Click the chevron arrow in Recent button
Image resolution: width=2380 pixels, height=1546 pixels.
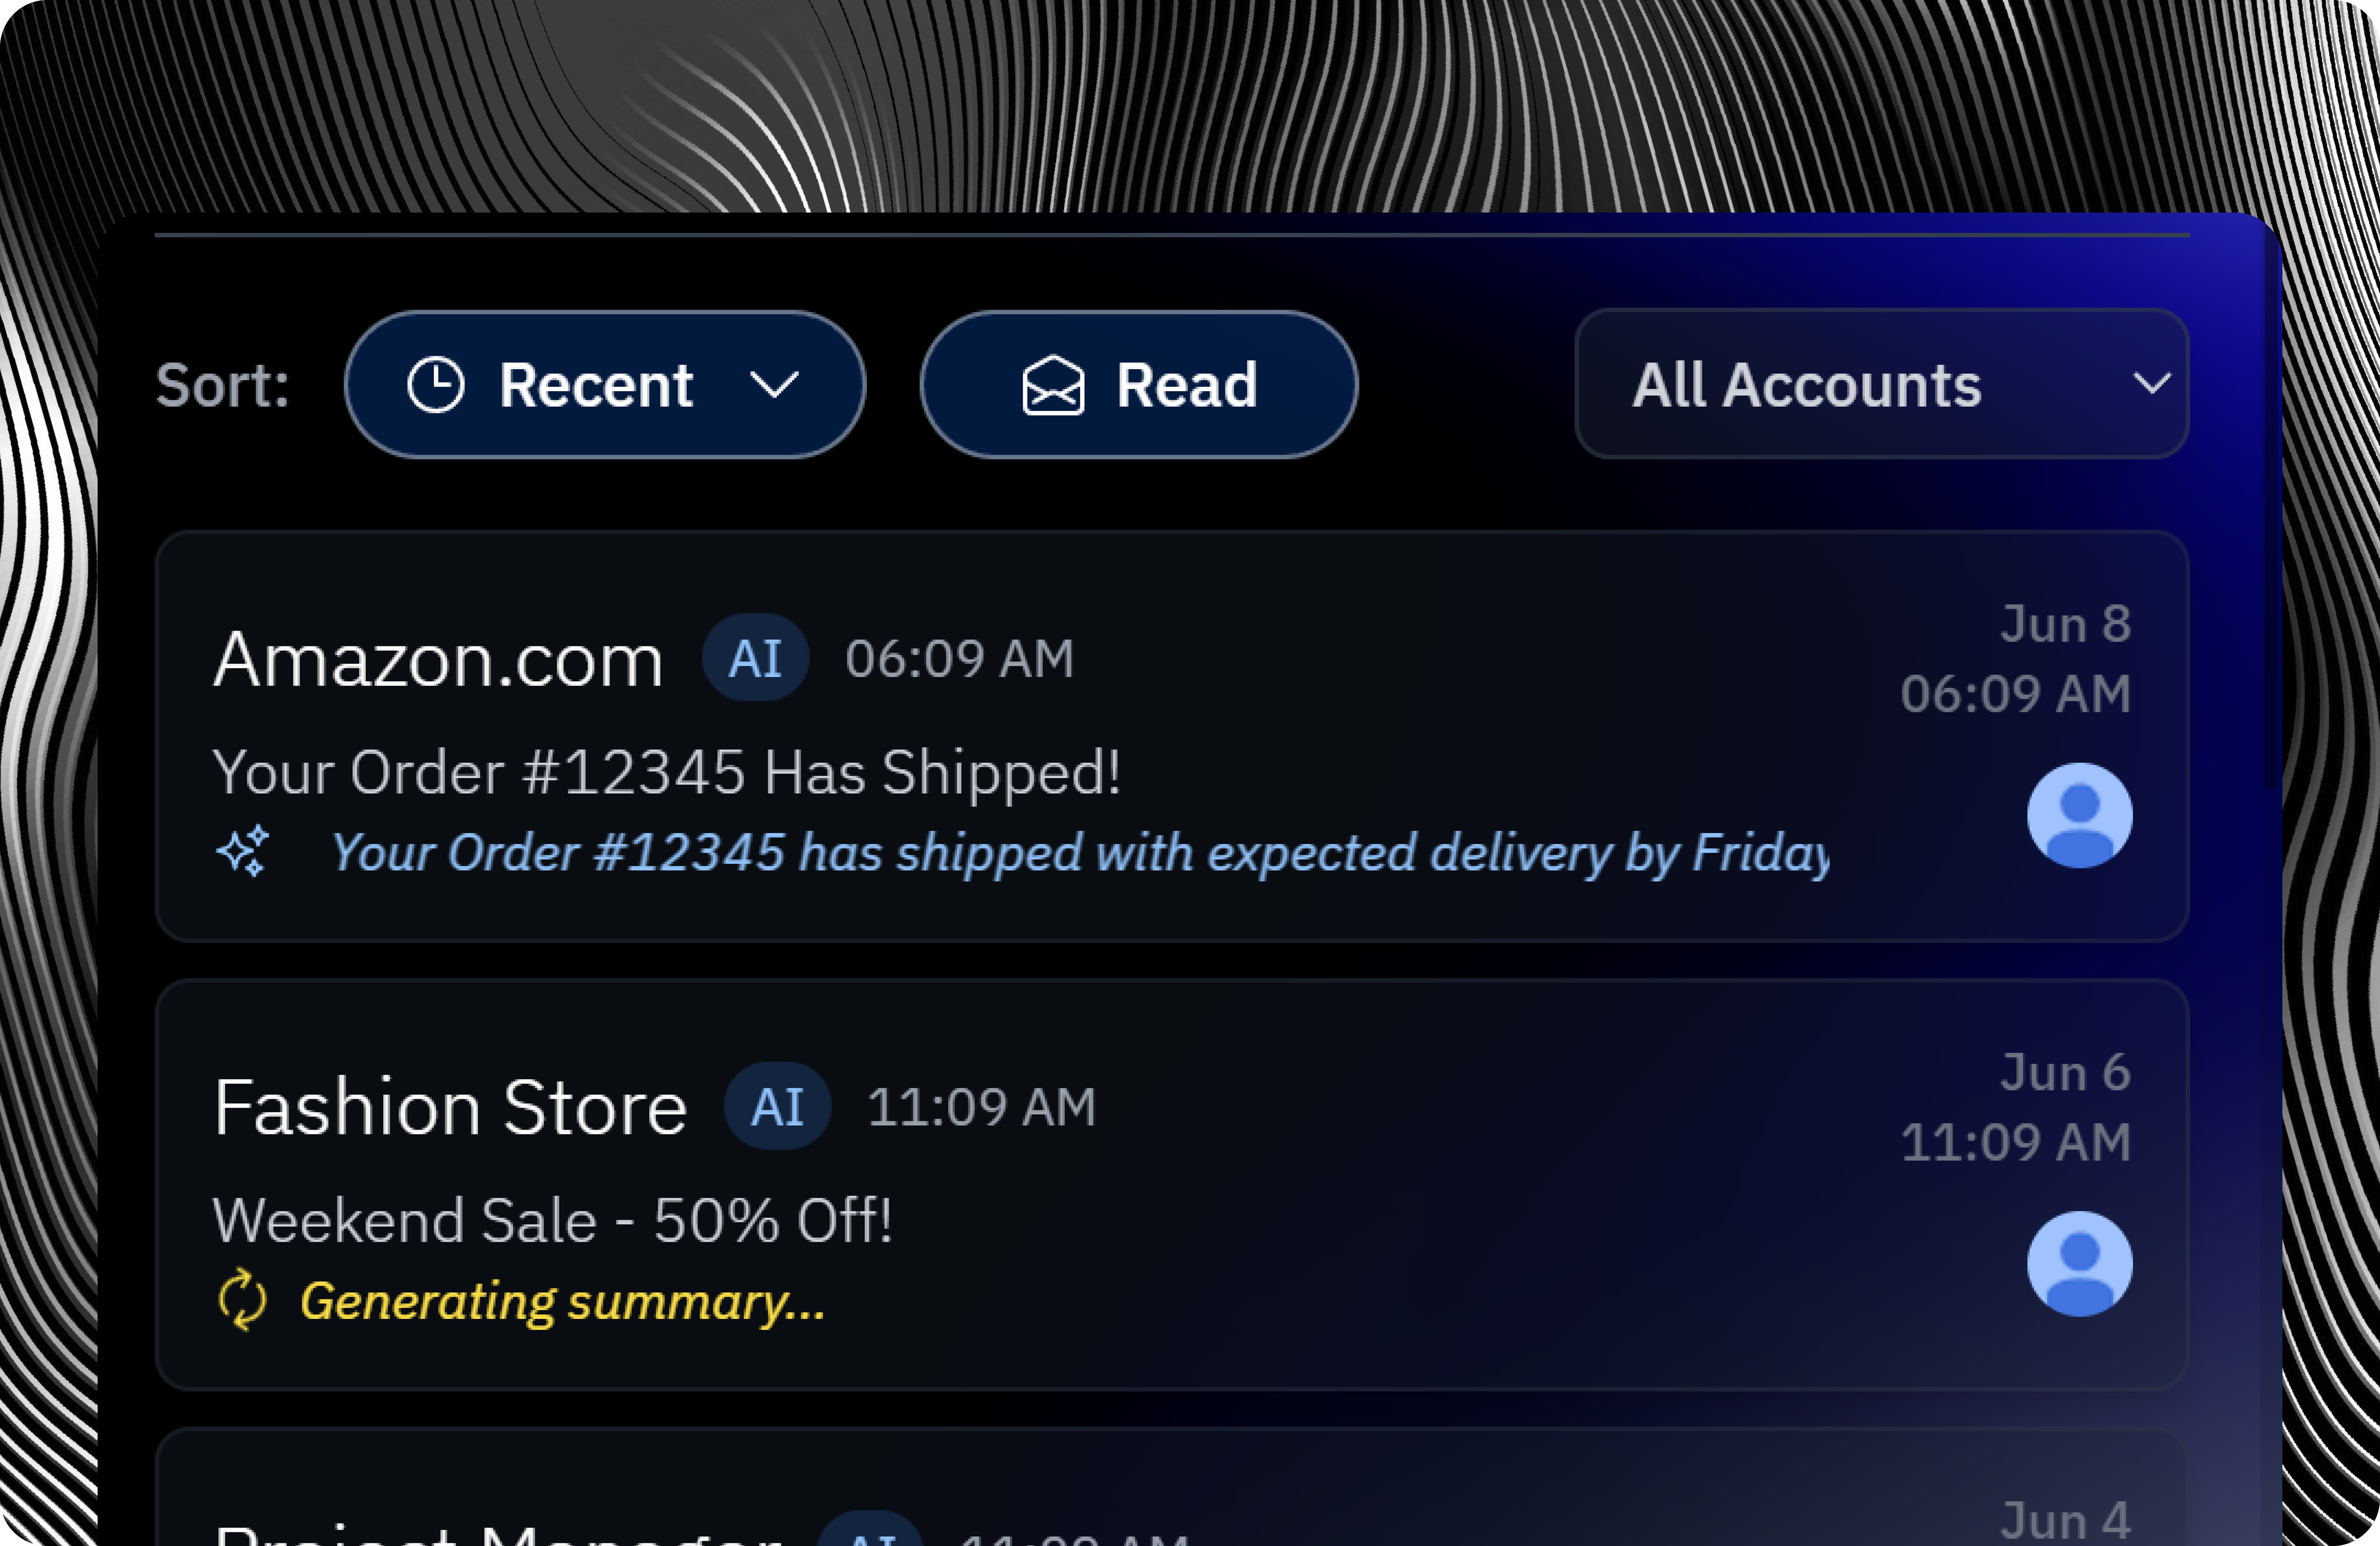click(x=774, y=385)
